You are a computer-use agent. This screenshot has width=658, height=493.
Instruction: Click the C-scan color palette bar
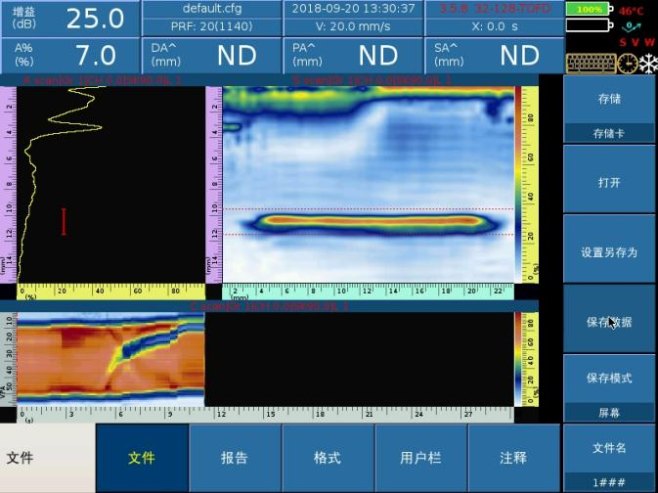pyautogui.click(x=519, y=359)
